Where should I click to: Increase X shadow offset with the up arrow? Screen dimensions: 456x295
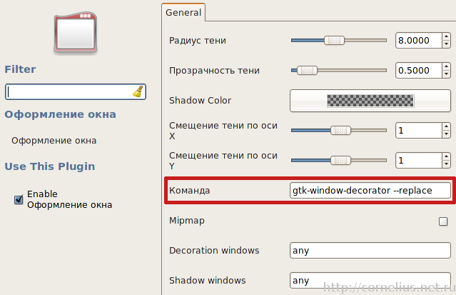(446, 126)
